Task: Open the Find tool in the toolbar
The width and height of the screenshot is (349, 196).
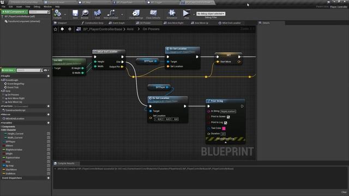Action: (x=98, y=13)
